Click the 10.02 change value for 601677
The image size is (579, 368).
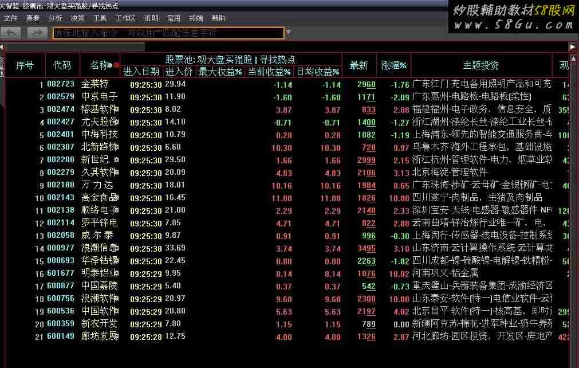[x=399, y=274]
